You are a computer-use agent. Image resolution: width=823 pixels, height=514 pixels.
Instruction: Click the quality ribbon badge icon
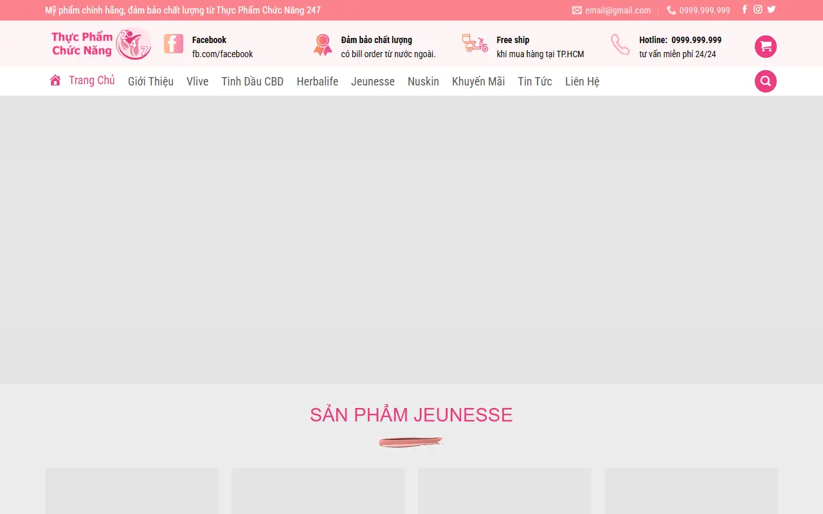tap(323, 45)
